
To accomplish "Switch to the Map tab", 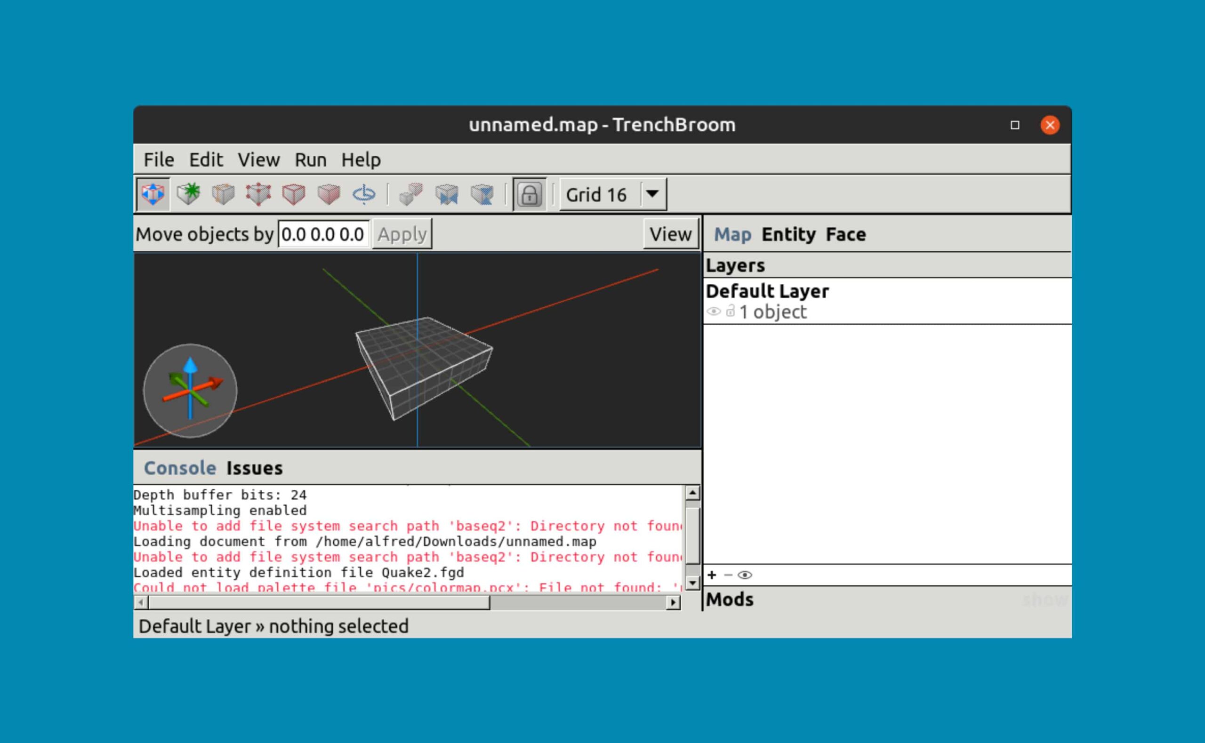I will [732, 234].
